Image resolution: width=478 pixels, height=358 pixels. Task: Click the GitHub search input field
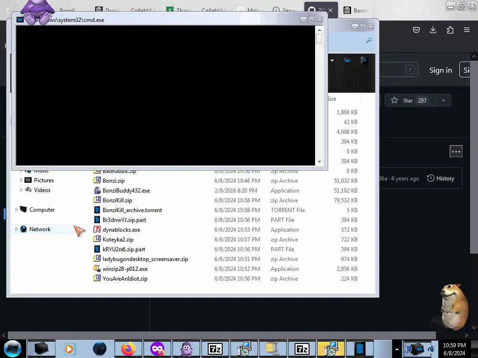point(398,70)
